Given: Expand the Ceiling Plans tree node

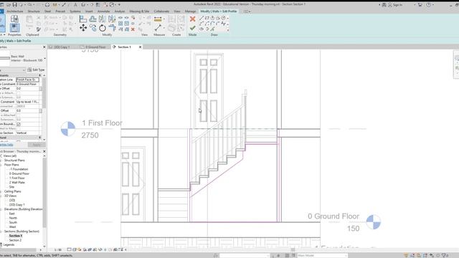Looking at the screenshot, I should [1, 191].
